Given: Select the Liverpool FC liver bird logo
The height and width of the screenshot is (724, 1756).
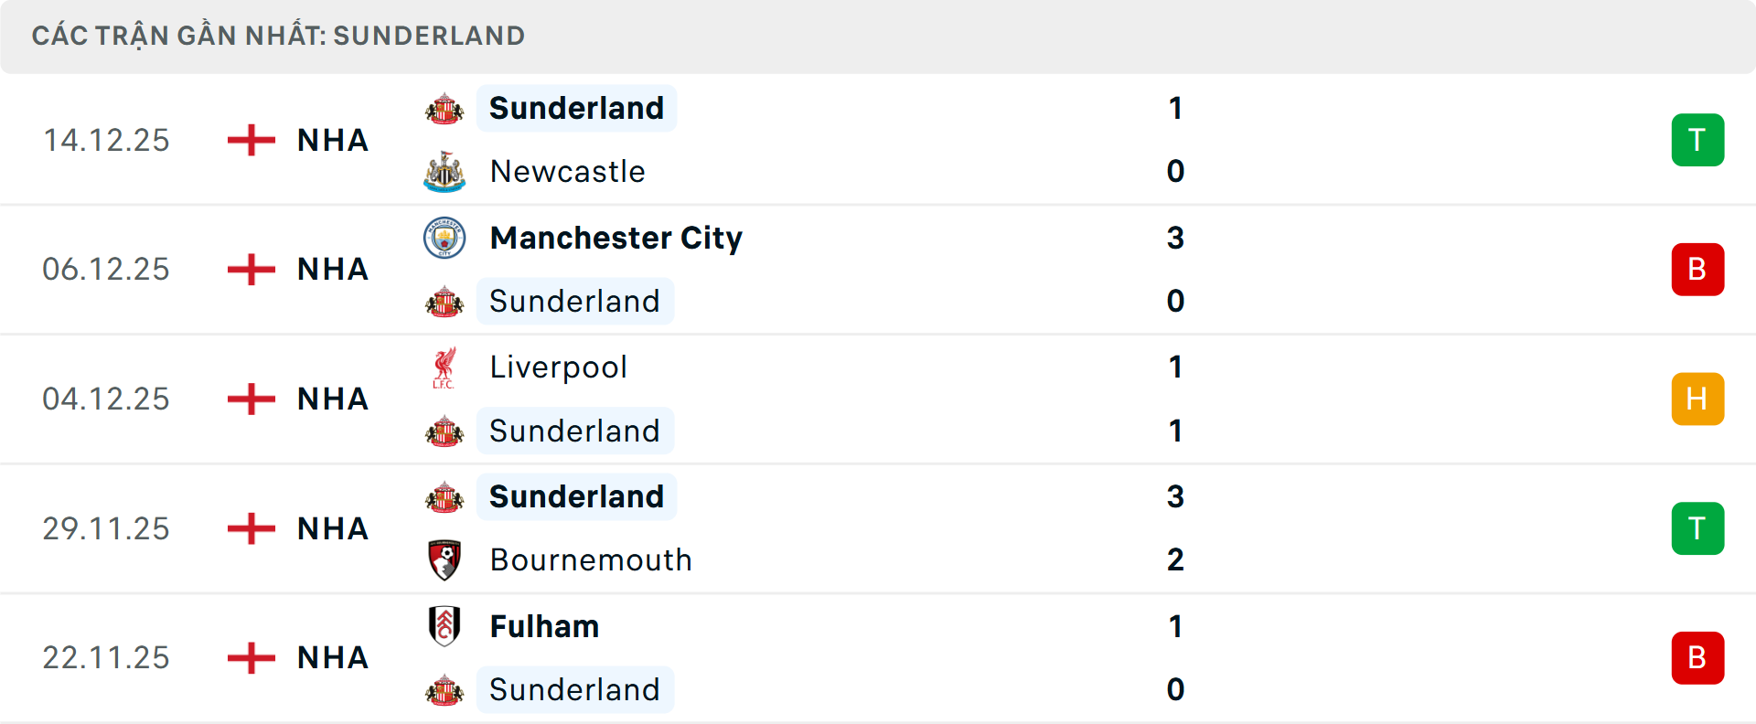Looking at the screenshot, I should pyautogui.click(x=444, y=367).
